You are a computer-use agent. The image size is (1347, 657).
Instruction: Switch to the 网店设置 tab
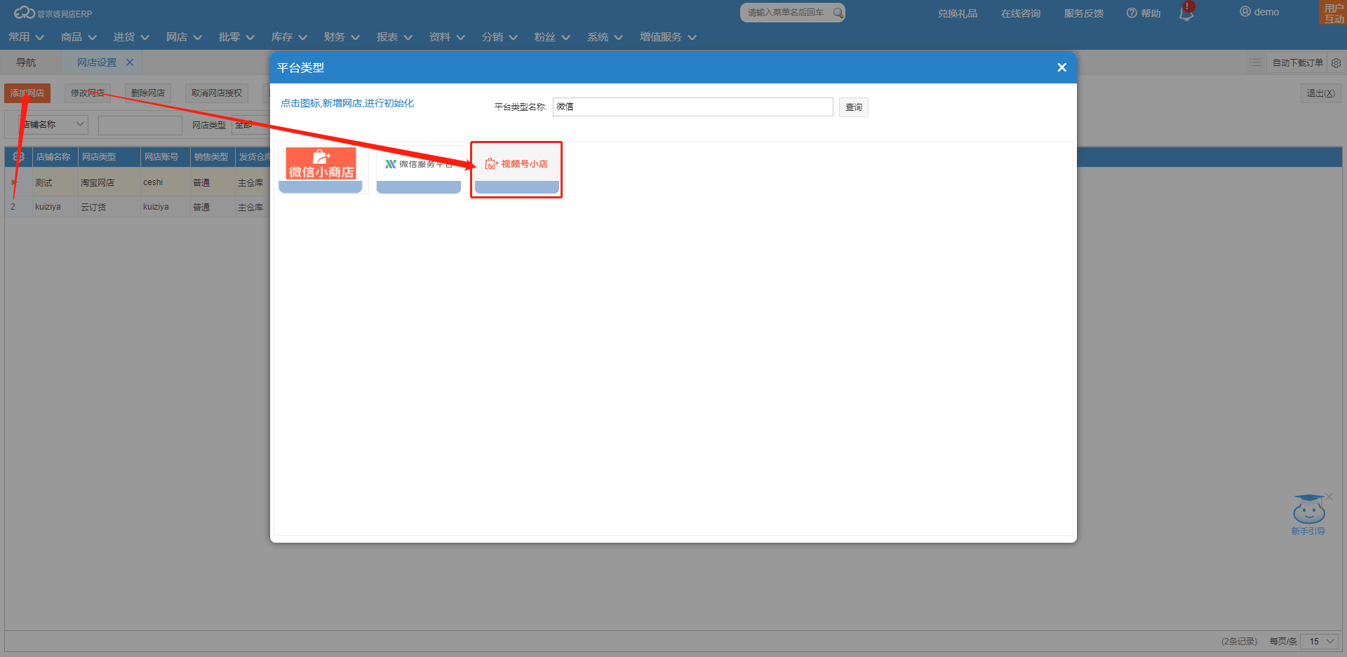97,62
